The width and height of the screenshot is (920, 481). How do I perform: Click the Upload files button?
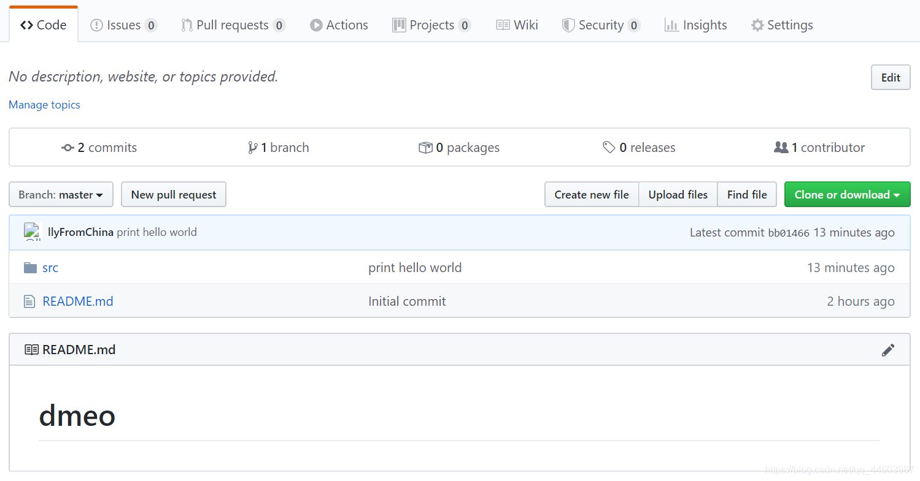(678, 194)
